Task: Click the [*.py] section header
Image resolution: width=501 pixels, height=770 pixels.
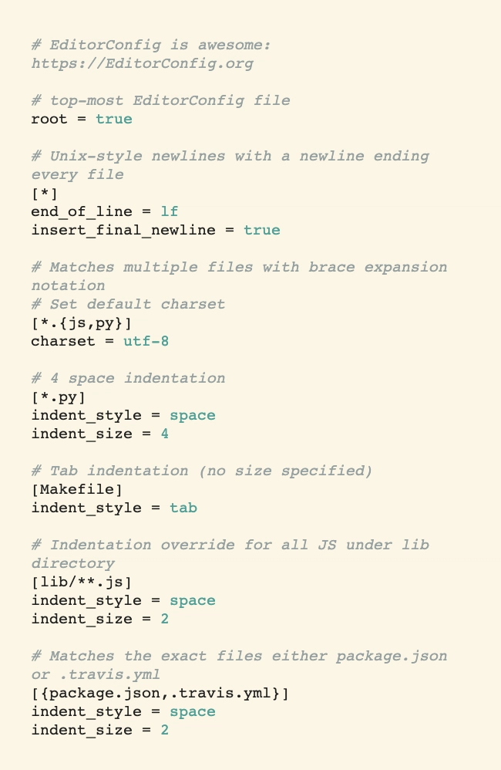Action: pos(59,397)
